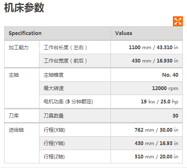The image size is (187, 168).
Task: Click the 机床参数 heading
Action: click(x=24, y=8)
